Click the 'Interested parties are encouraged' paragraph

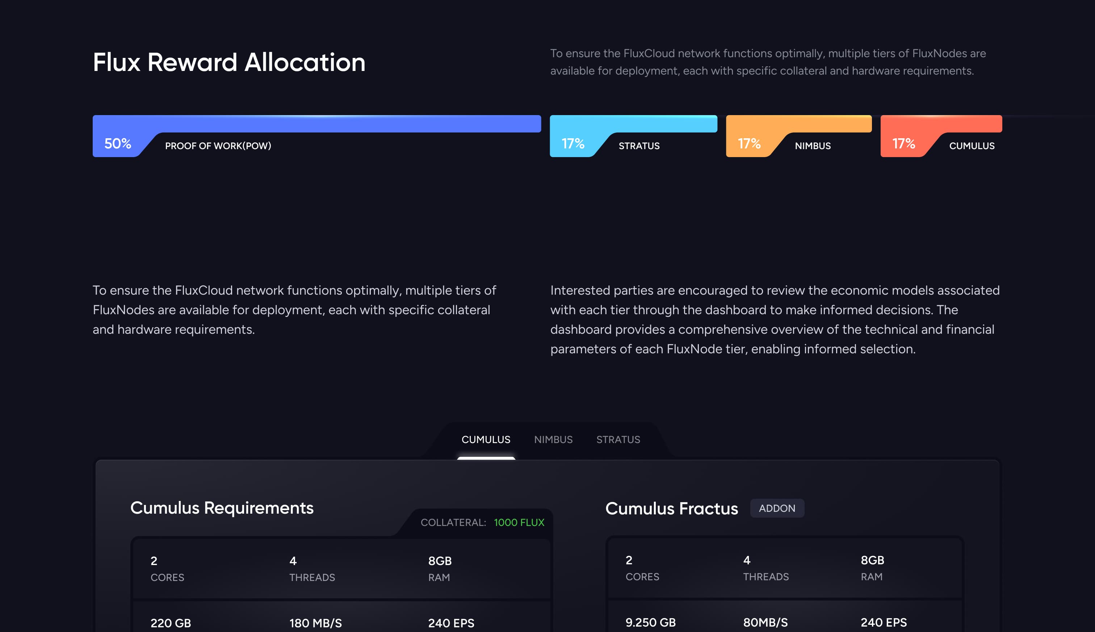[x=775, y=320]
